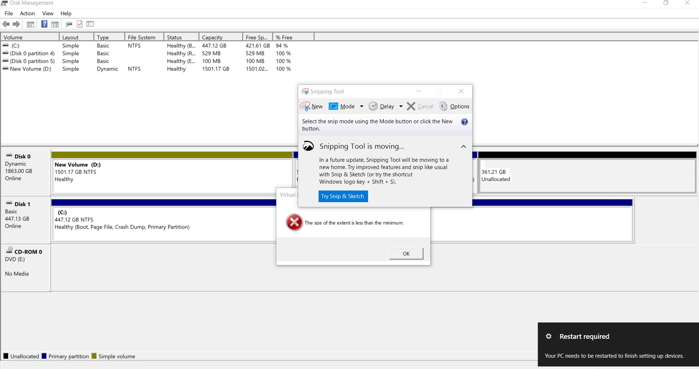Screen dimensions: 699x369
Task: Open the Action menu
Action: click(27, 13)
